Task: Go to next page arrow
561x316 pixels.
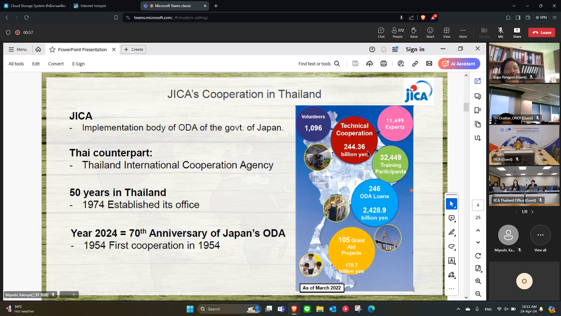Action: (x=478, y=242)
